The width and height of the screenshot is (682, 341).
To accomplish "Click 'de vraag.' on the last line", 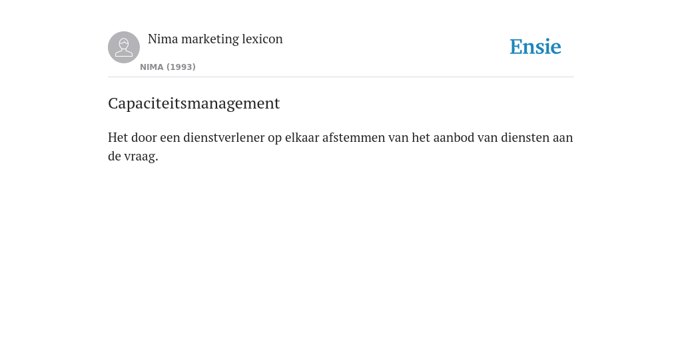I will 133,156.
